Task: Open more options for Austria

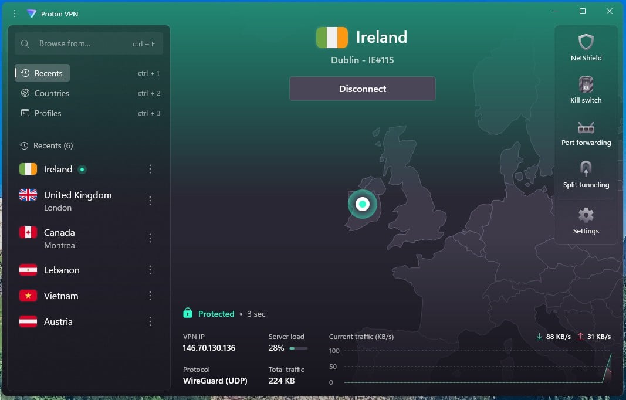Action: coord(150,321)
